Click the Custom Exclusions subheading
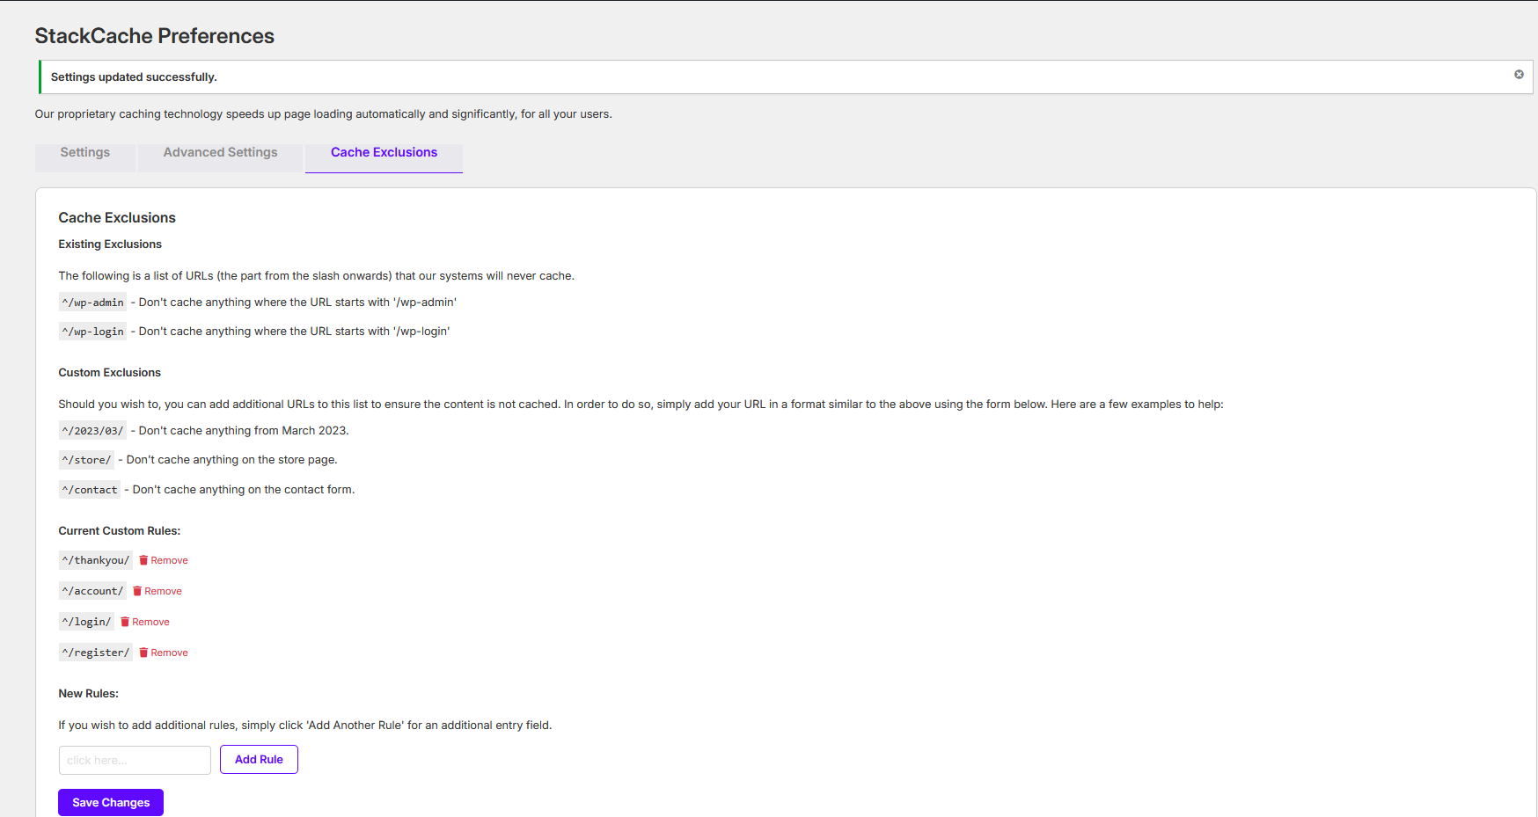Viewport: 1538px width, 817px height. point(110,373)
